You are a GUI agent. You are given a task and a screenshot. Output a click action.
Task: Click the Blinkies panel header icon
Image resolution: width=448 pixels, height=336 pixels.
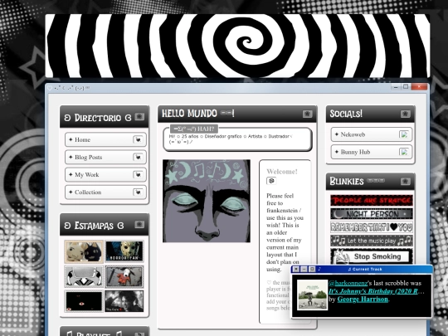point(406,182)
